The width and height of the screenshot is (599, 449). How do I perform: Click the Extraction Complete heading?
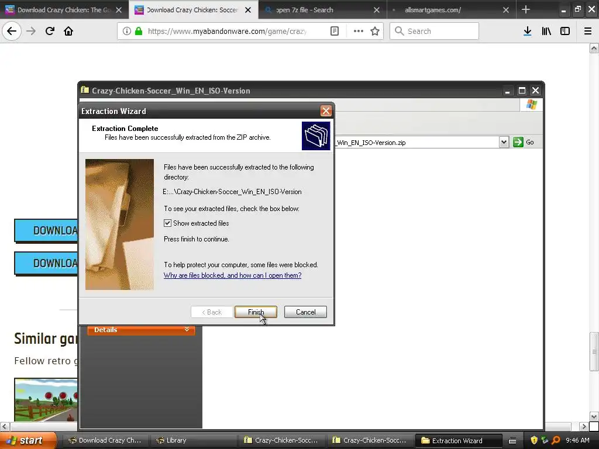pos(125,129)
